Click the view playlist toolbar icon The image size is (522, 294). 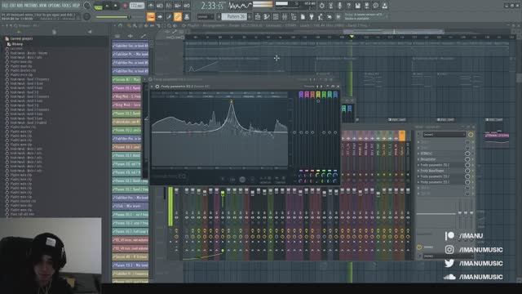(x=258, y=16)
